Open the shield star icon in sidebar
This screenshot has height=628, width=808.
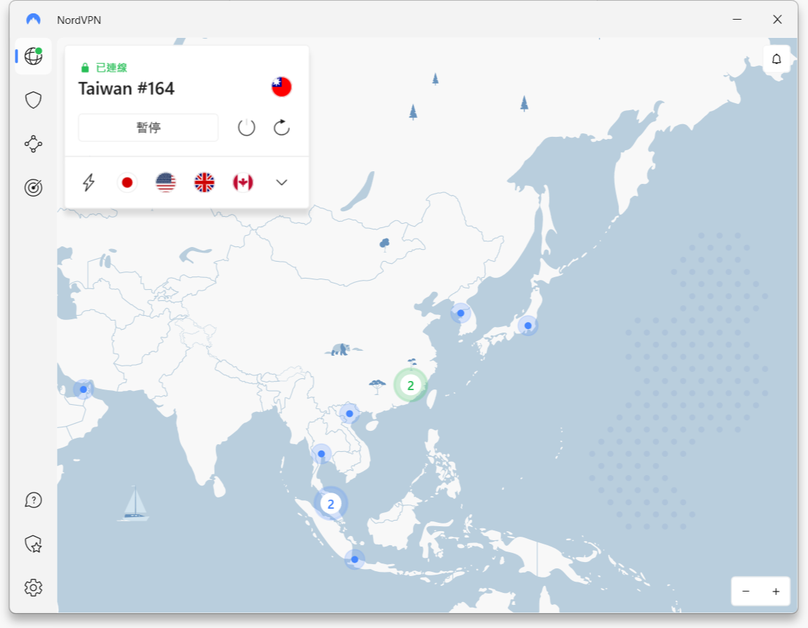pos(33,544)
